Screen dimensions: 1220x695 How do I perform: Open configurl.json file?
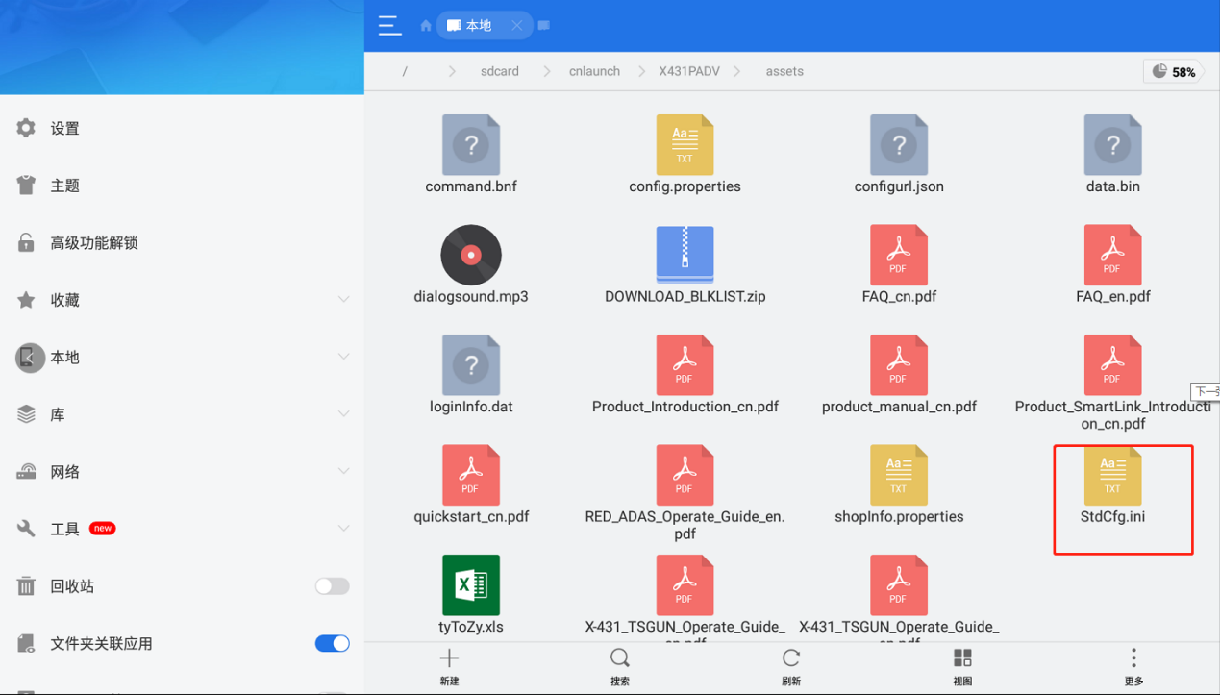[x=899, y=155]
